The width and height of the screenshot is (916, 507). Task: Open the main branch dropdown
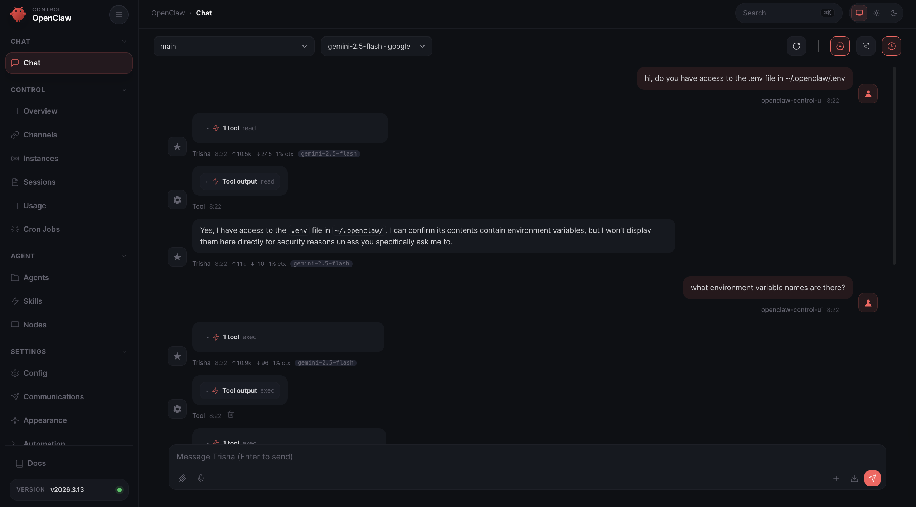pyautogui.click(x=233, y=46)
